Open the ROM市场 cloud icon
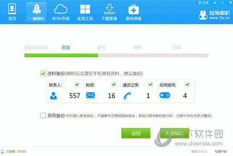The height and width of the screenshot is (156, 233). click(x=61, y=9)
